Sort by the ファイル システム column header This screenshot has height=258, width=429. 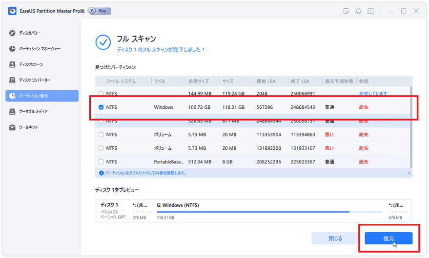coord(121,81)
